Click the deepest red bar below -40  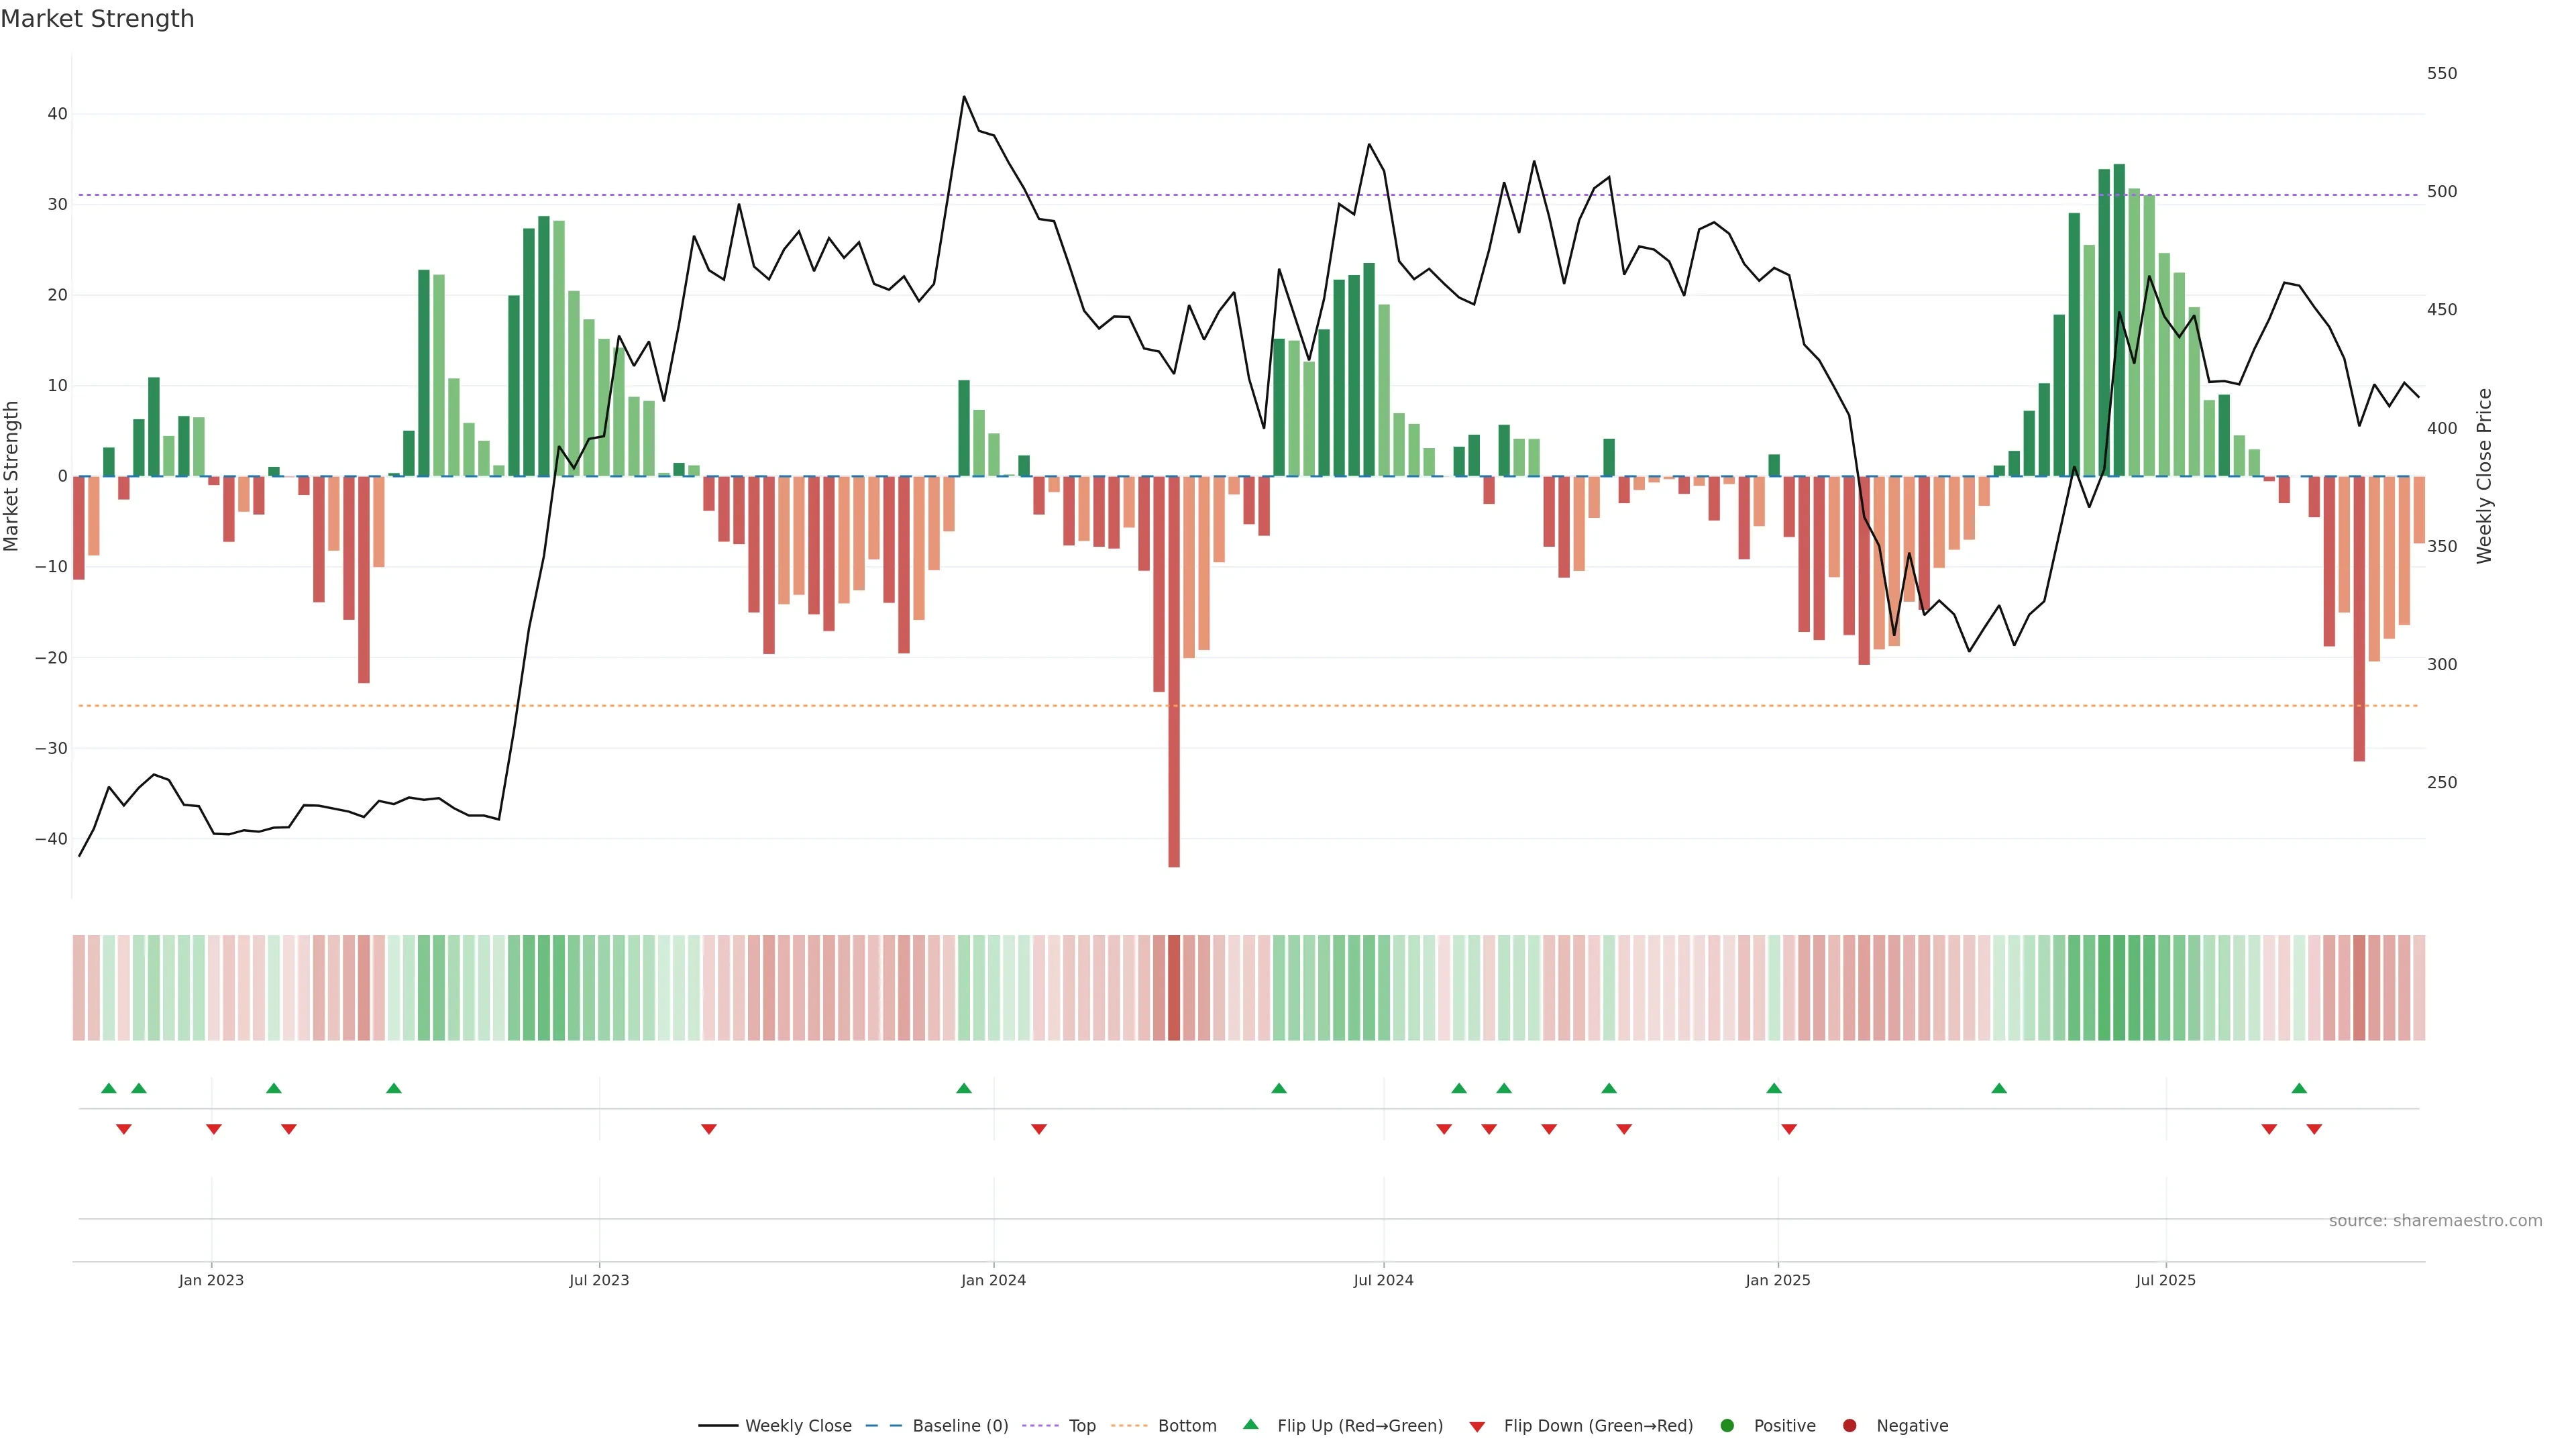tap(1174, 700)
